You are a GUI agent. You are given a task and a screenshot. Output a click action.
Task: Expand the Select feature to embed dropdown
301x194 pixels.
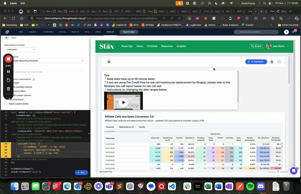(21, 50)
